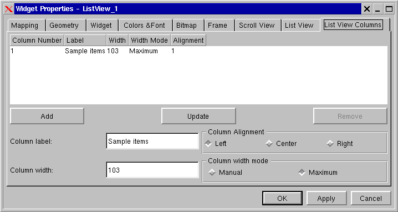The width and height of the screenshot is (398, 212).
Task: Click the Apply button
Action: click(x=326, y=198)
